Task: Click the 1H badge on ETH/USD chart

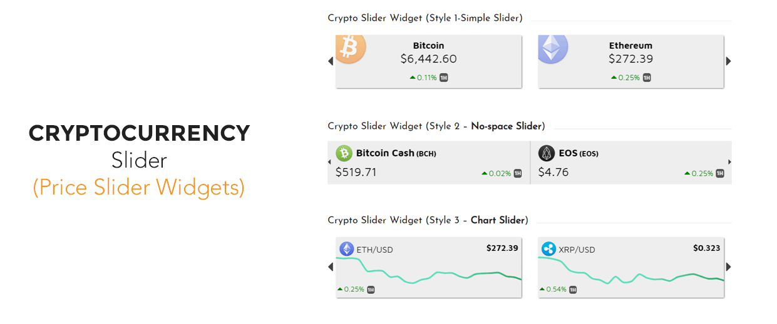Action: pos(371,290)
